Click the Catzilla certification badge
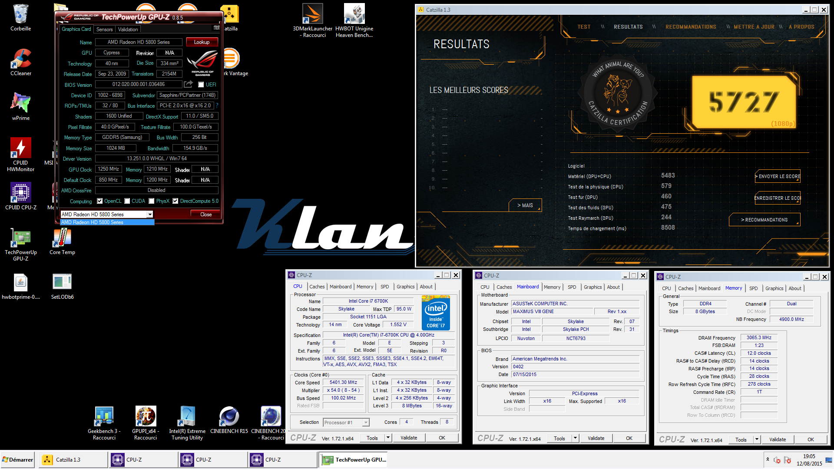Image resolution: width=834 pixels, height=469 pixels. [x=618, y=94]
